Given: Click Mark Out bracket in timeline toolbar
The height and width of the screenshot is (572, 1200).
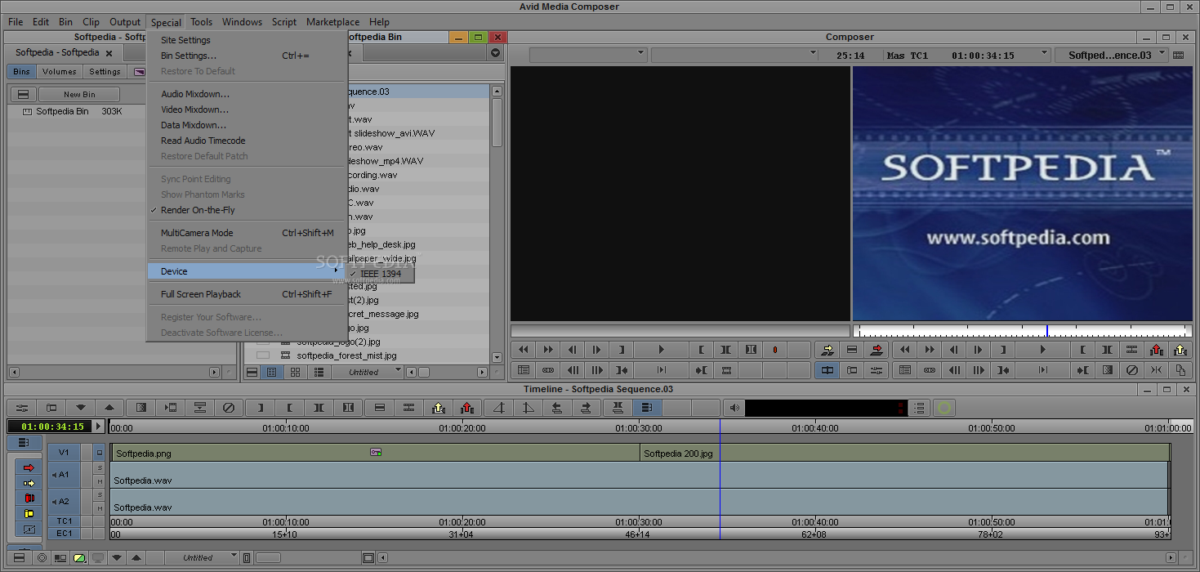Looking at the screenshot, I should pyautogui.click(x=290, y=407).
